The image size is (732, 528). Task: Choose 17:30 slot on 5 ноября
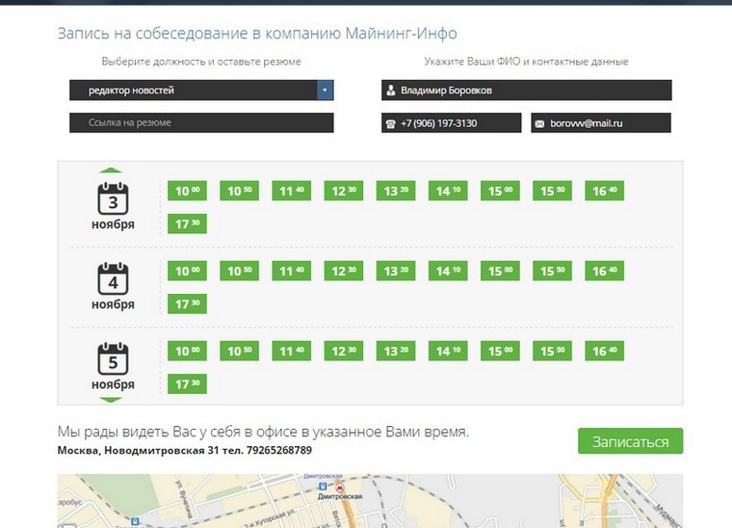click(187, 383)
